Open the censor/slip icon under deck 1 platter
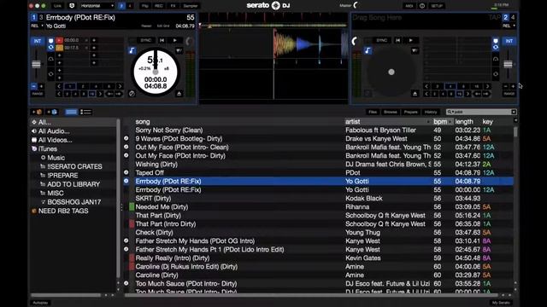Image resolution: width=547 pixels, height=307 pixels. [x=132, y=94]
